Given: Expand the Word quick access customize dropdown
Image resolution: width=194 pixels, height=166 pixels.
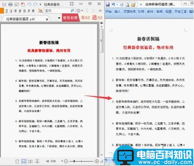Looking at the screenshot, I should [141, 5].
